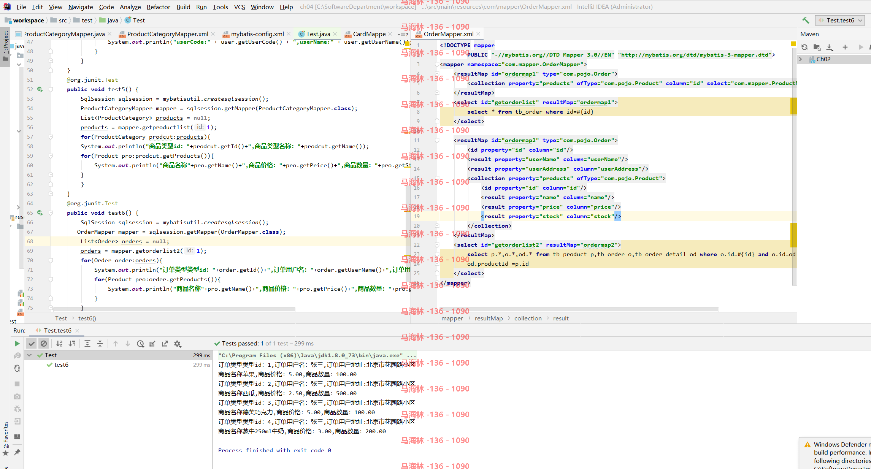Click yellow warning indicator atop XML editor
The height and width of the screenshot is (469, 871).
[x=793, y=44]
